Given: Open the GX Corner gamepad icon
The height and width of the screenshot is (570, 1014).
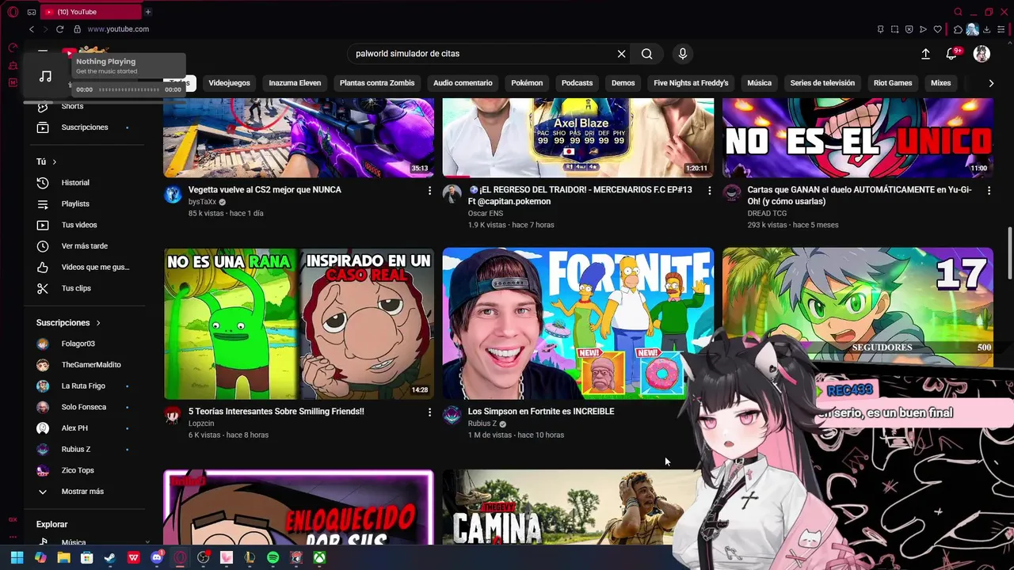Looking at the screenshot, I should [31, 12].
